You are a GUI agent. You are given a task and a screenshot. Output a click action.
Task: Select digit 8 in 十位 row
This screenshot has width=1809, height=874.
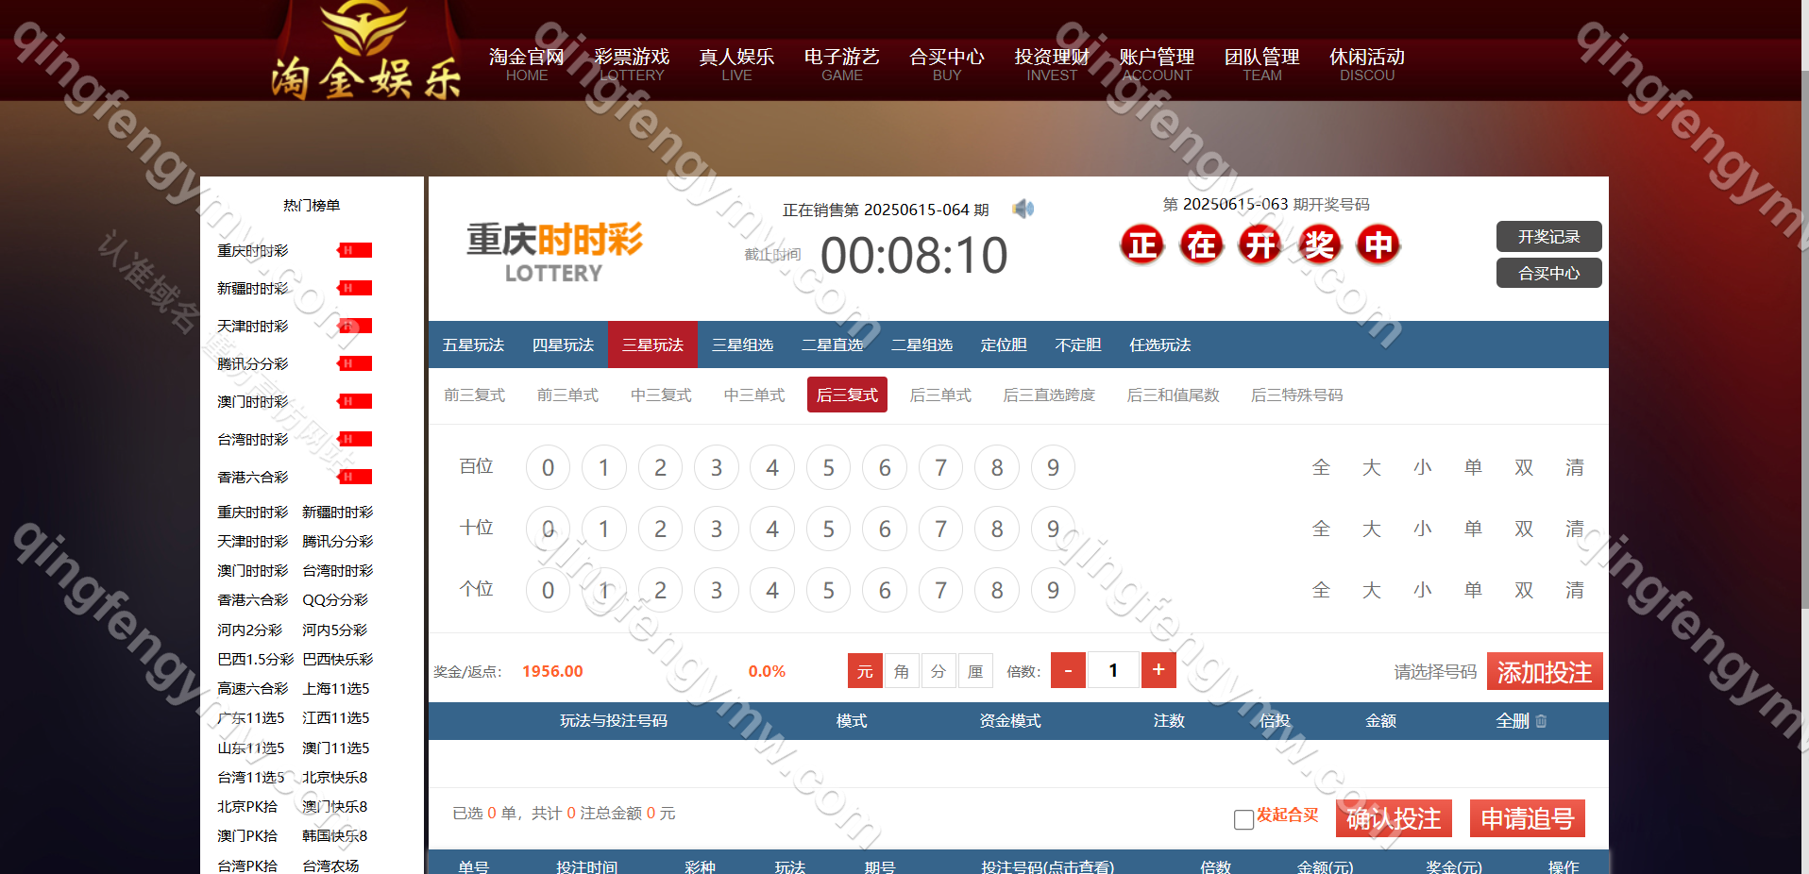point(997,529)
